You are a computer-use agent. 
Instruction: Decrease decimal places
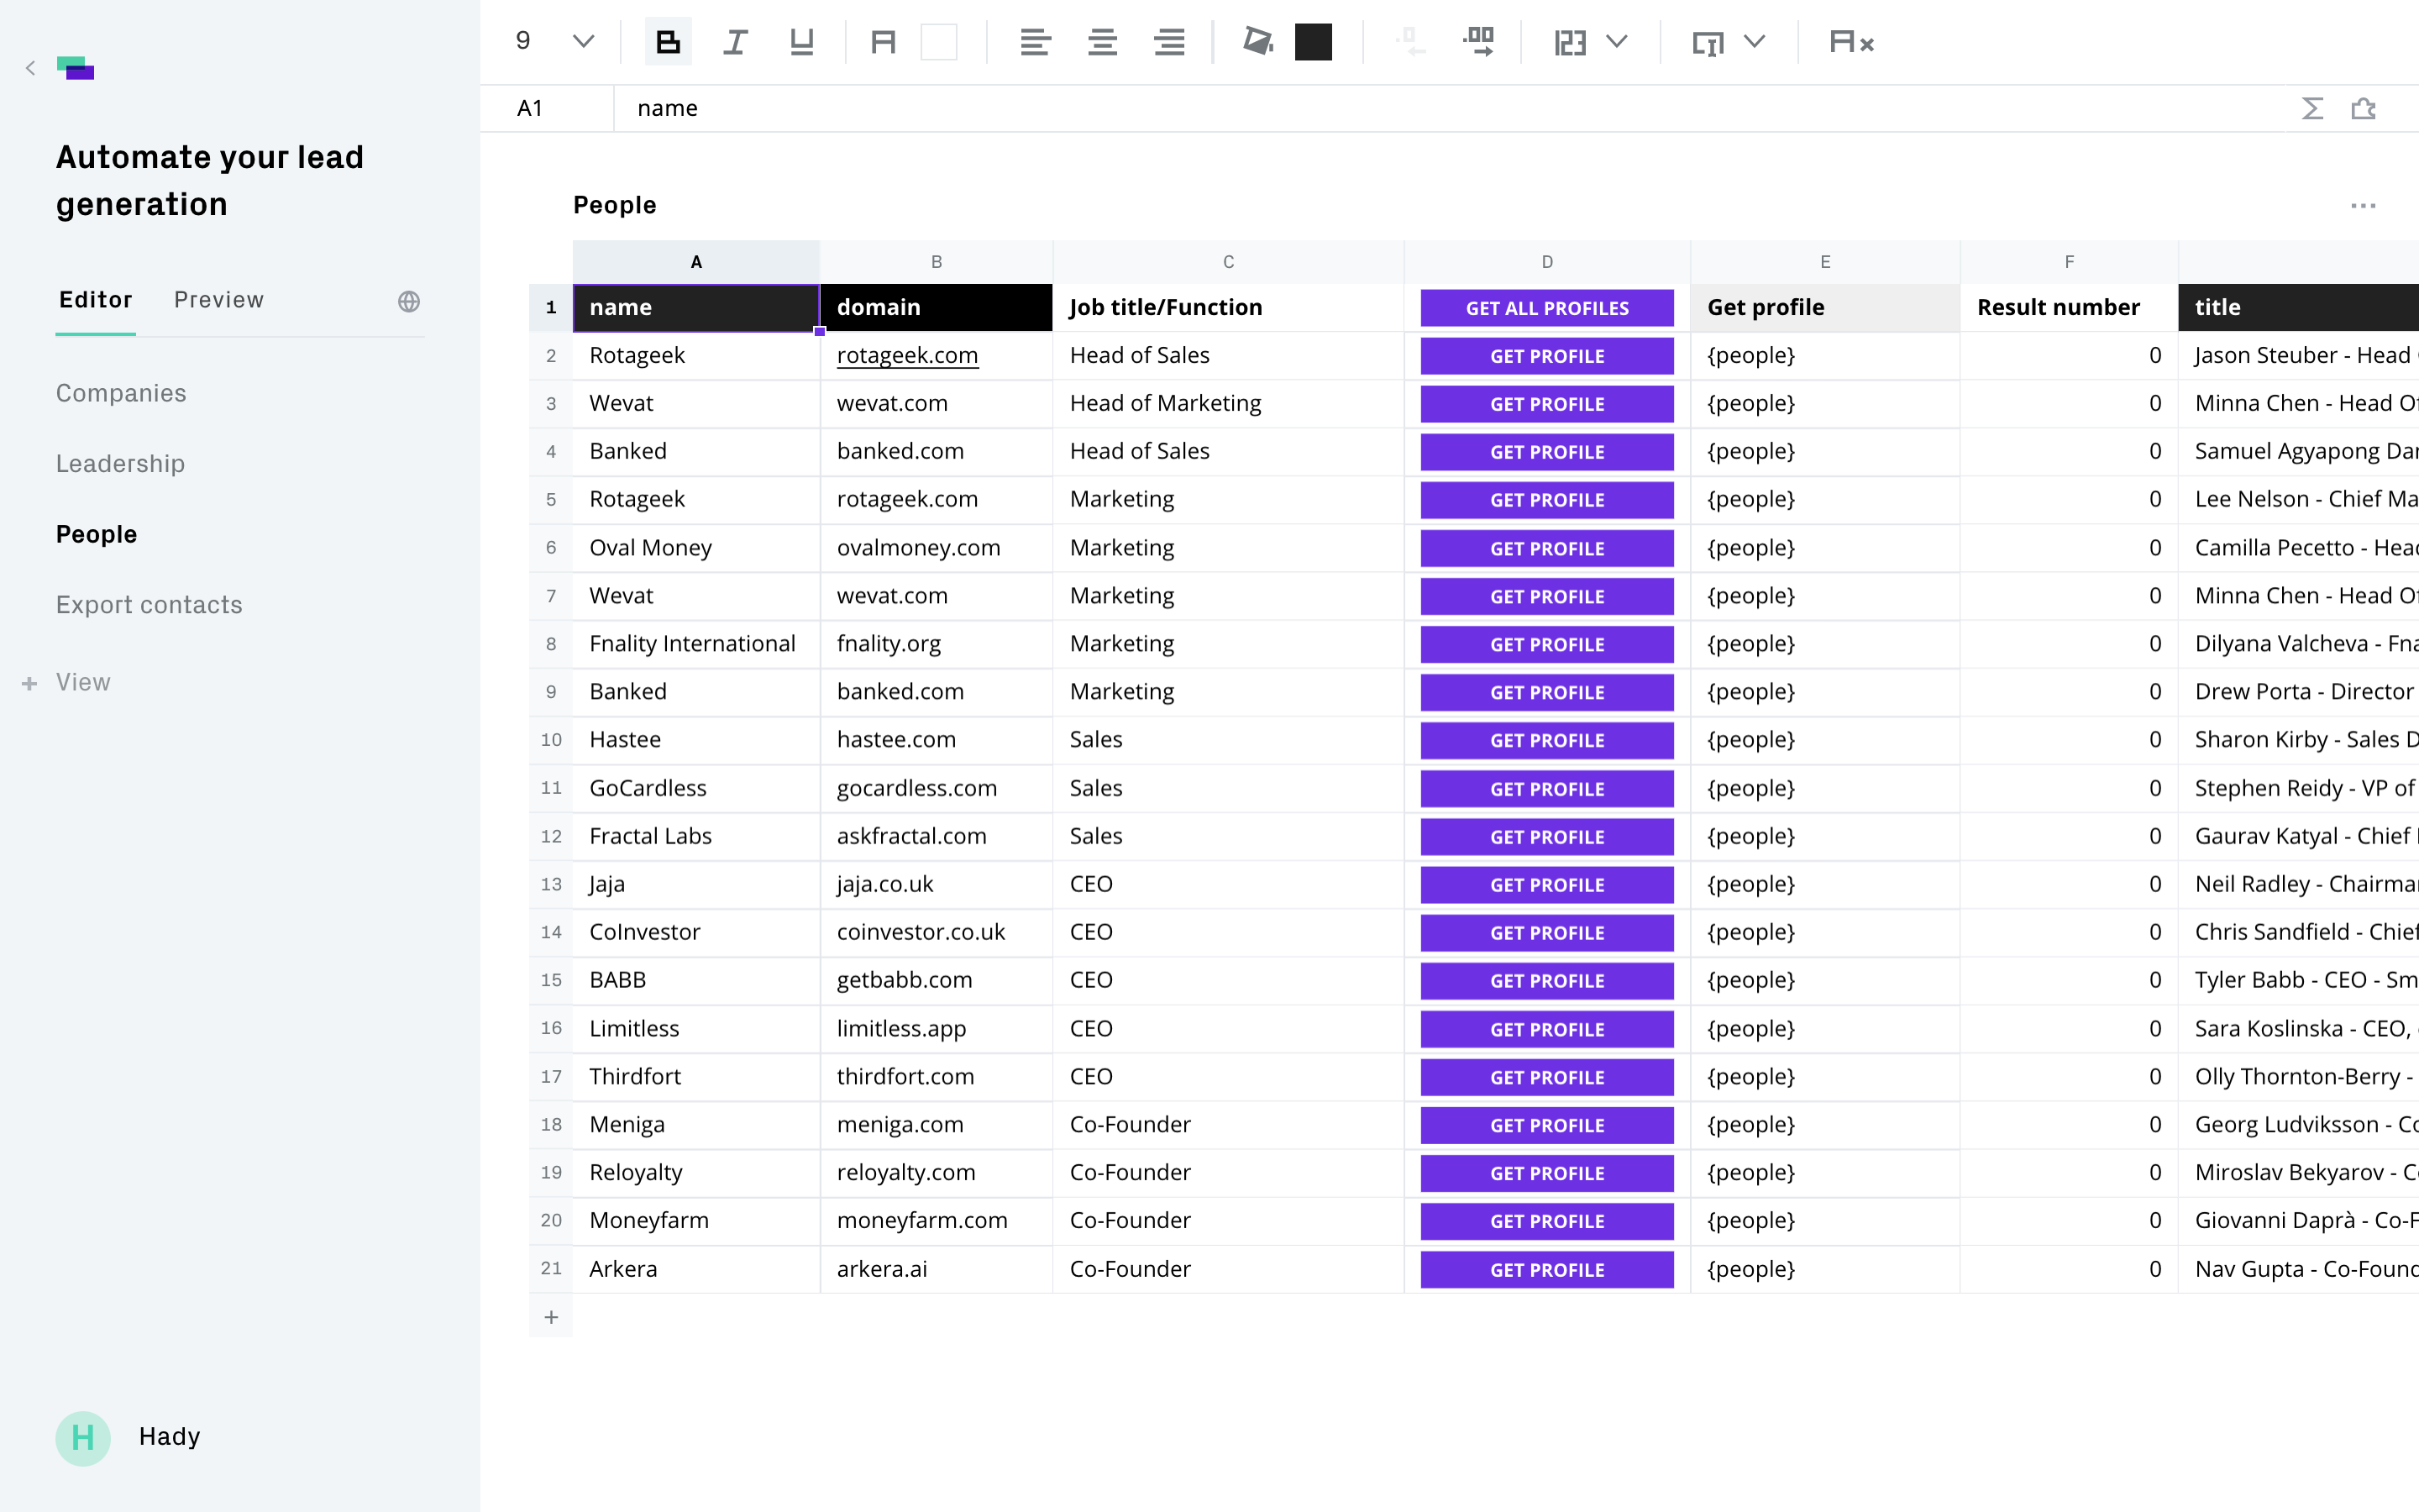pos(1410,42)
